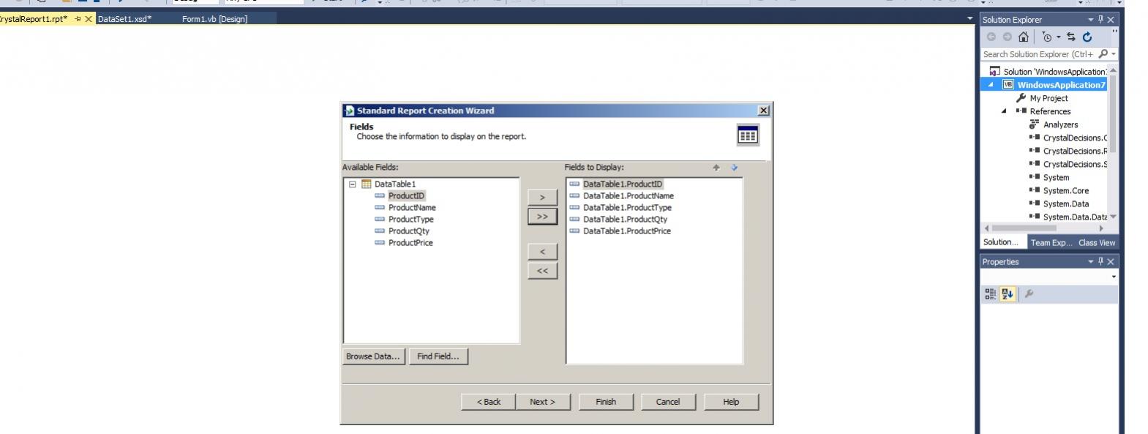
Task: Switch to the Team Explorer tab
Action: point(1051,242)
